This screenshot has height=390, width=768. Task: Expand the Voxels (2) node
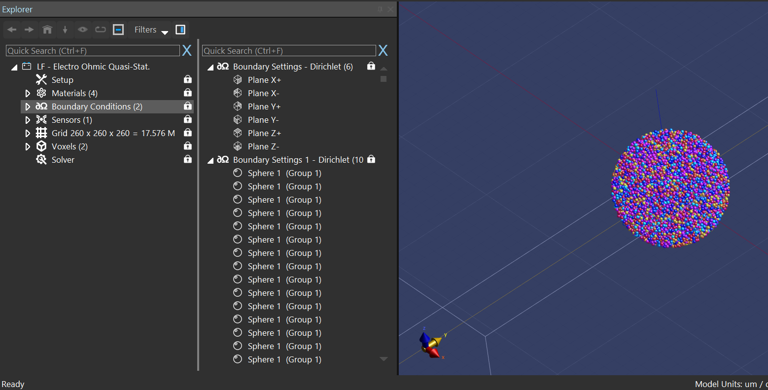pos(28,146)
